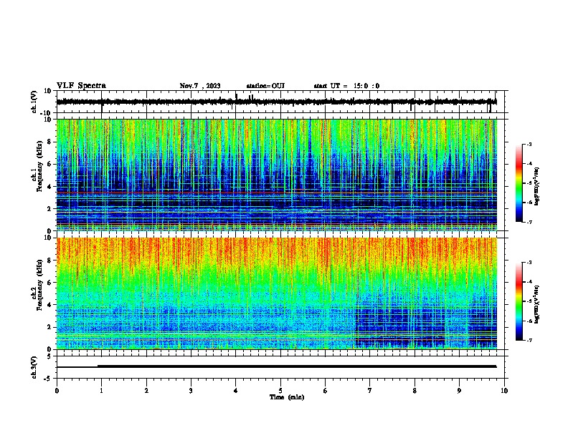Click the '-7' label on ch.2 color scale
Viewport: 568px width, 438px height.
pyautogui.click(x=529, y=341)
